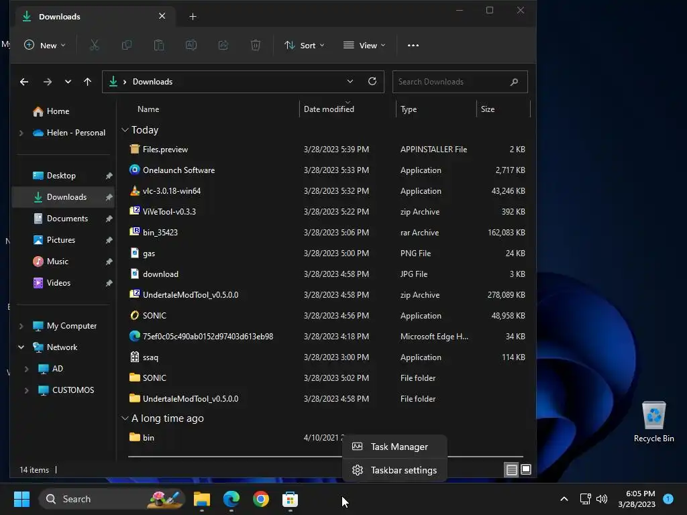Click the volume speaker tray icon
This screenshot has width=687, height=515.
602,499
